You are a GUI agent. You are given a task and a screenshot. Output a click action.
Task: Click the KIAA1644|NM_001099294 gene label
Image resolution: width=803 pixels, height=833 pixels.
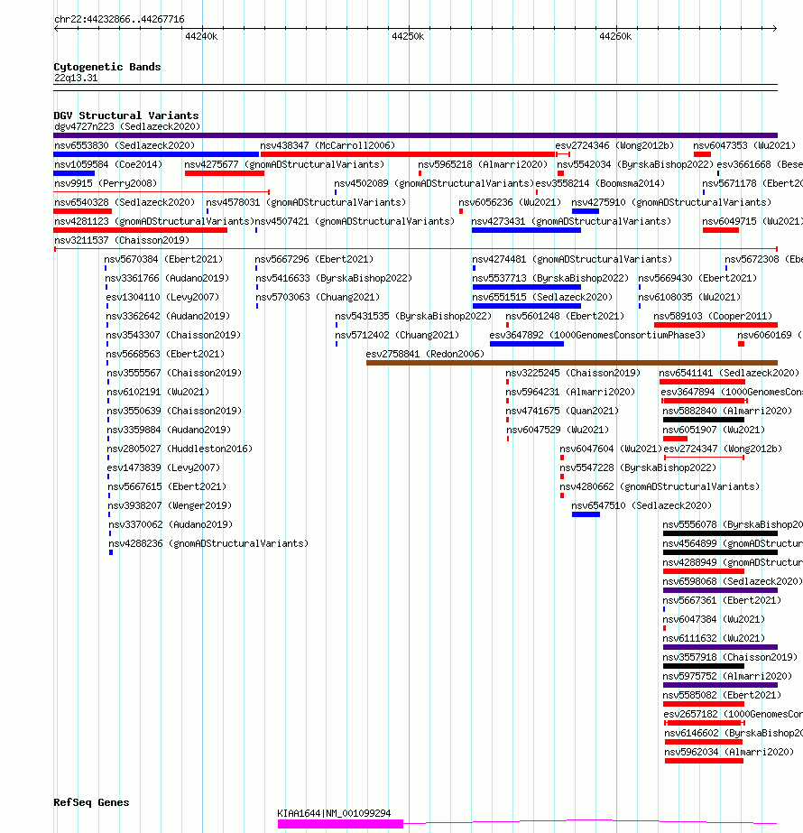[x=334, y=813]
